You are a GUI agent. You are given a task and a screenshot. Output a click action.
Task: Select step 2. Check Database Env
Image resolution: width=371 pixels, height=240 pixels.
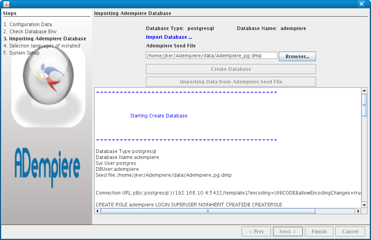coord(30,32)
